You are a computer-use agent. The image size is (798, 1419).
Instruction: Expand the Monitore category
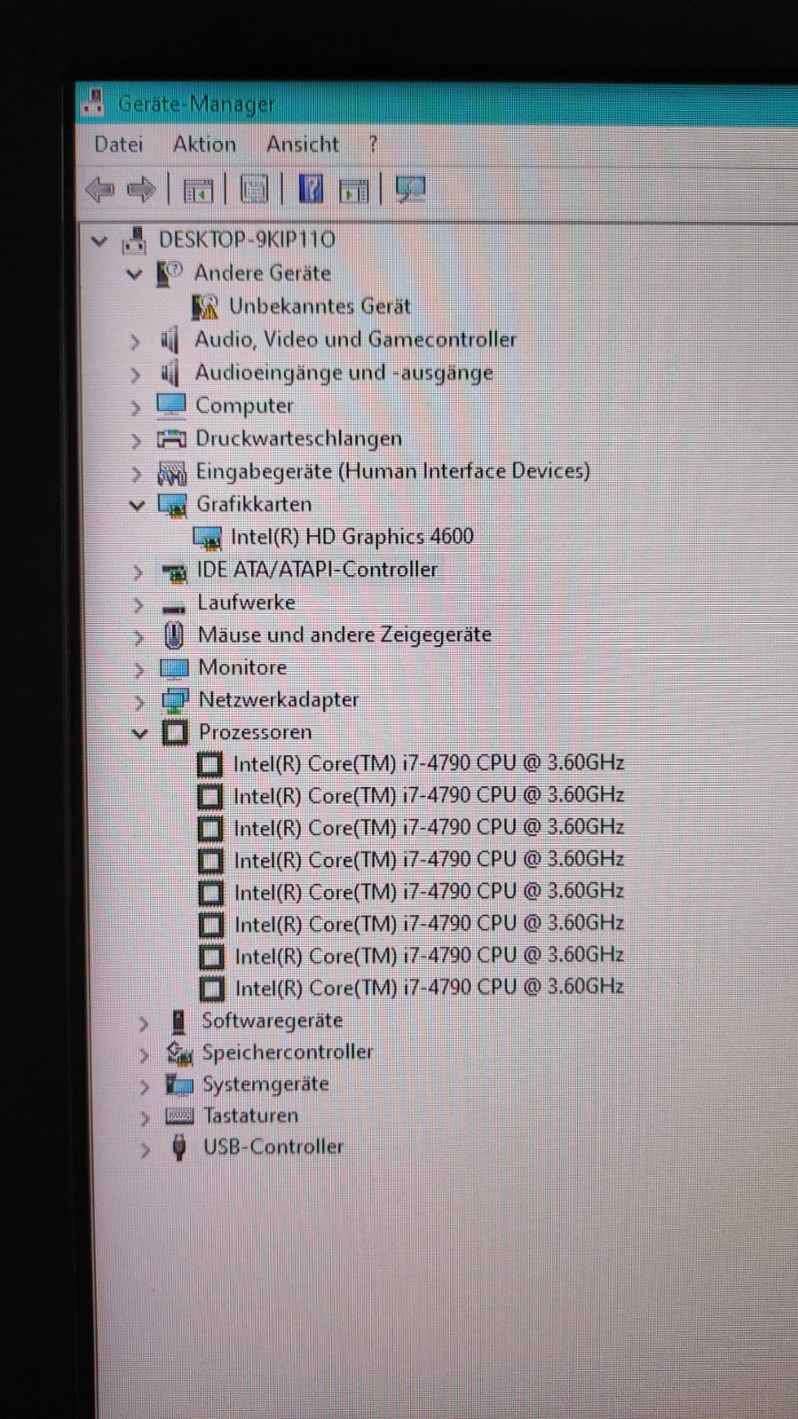[138, 669]
